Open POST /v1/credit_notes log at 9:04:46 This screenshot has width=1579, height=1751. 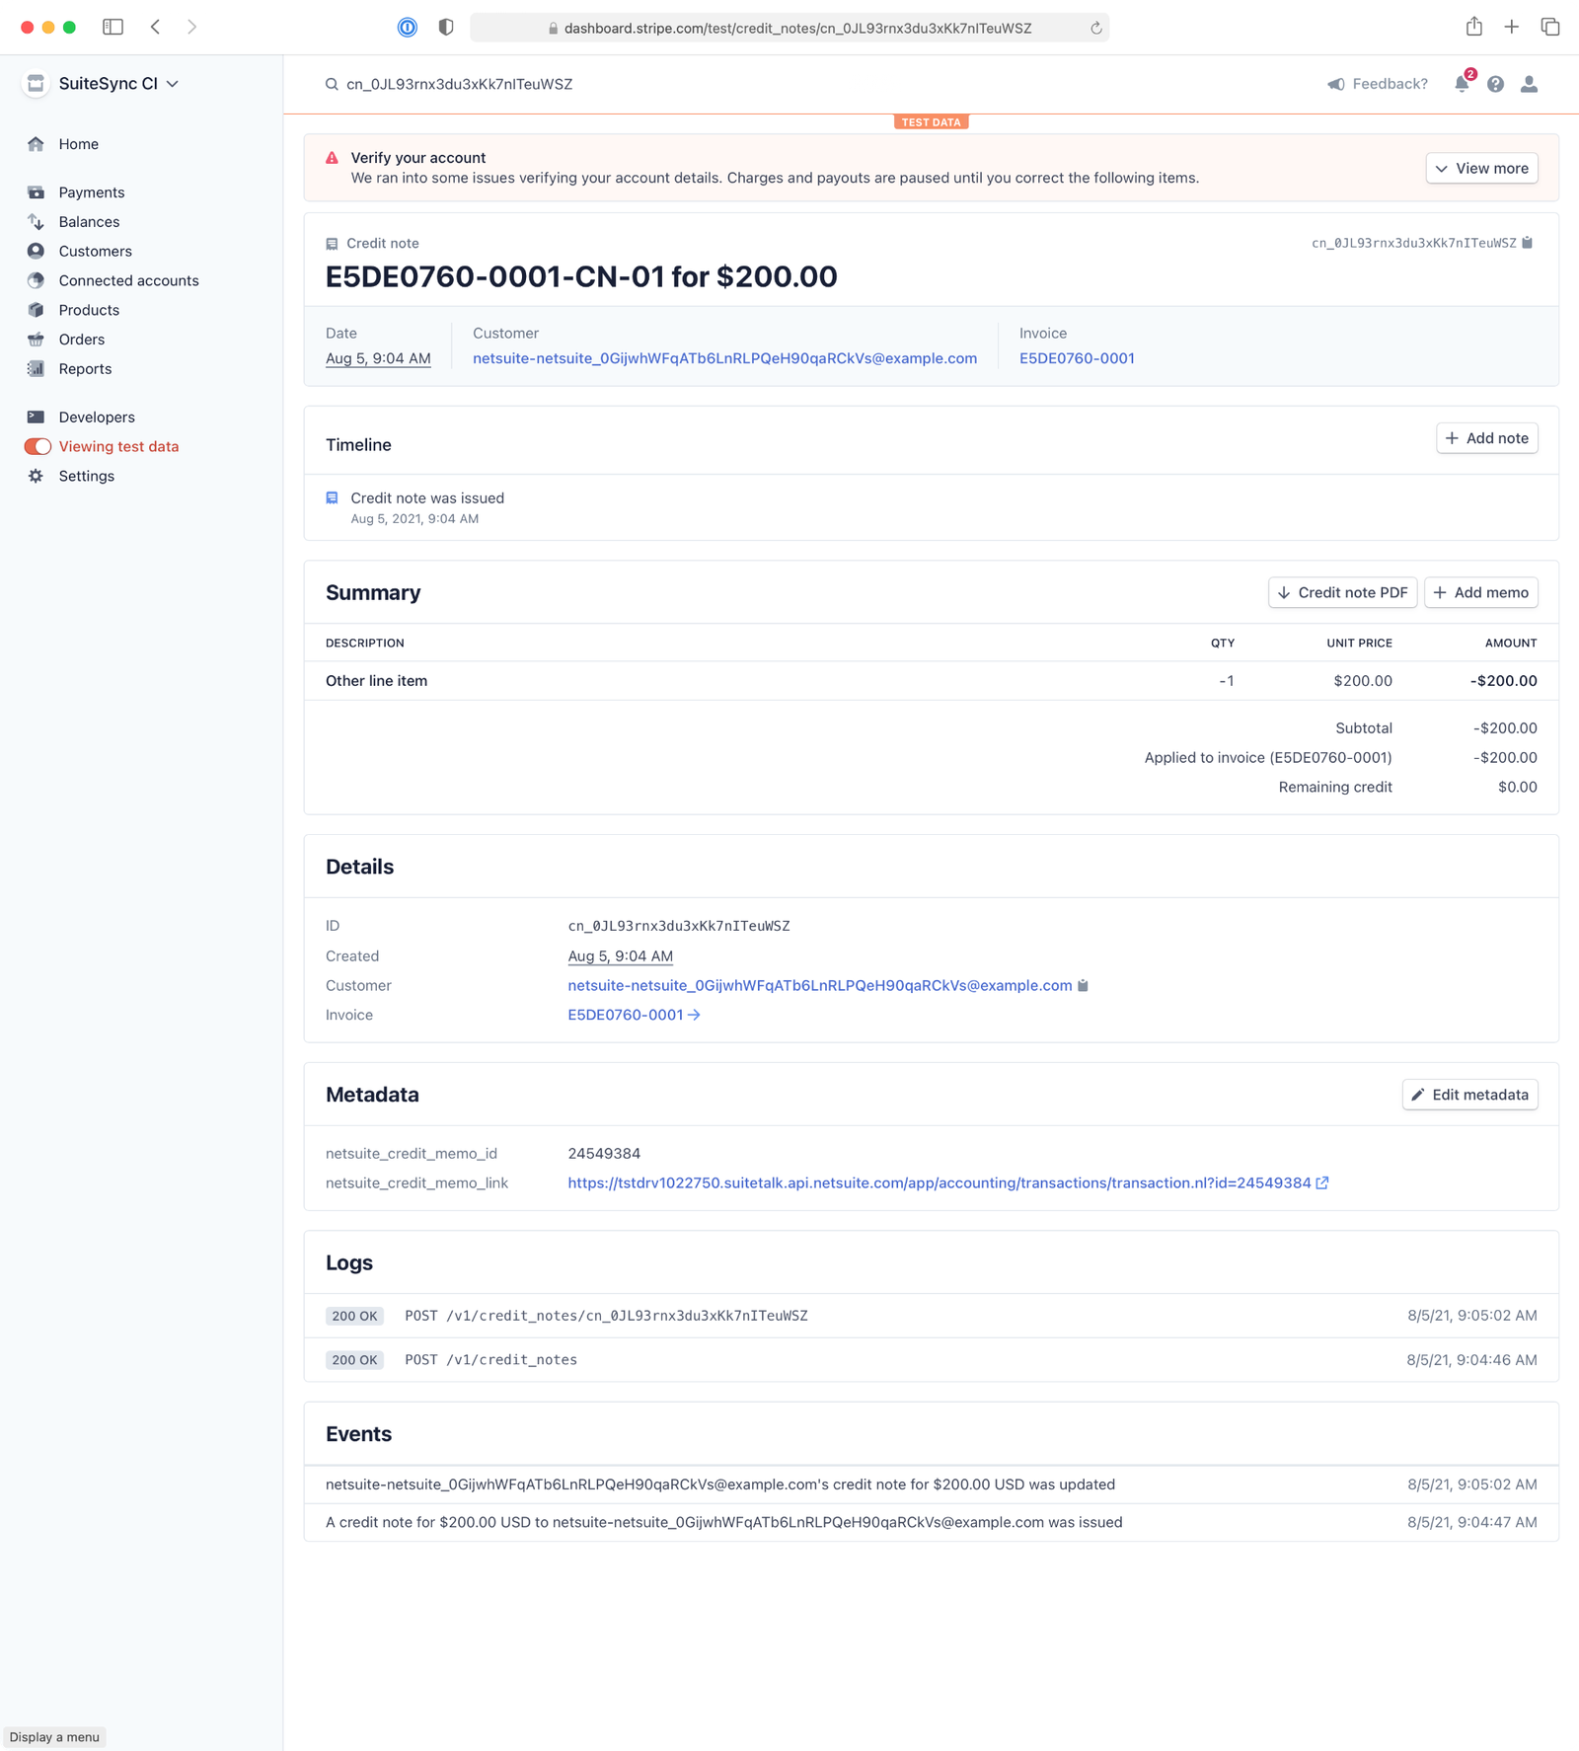[x=931, y=1359]
